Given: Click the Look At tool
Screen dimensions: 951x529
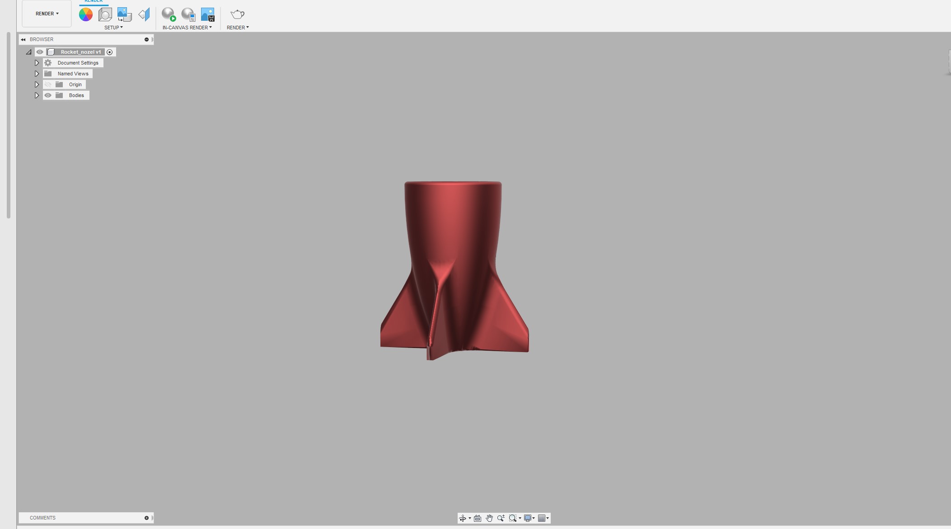Looking at the screenshot, I should point(478,518).
